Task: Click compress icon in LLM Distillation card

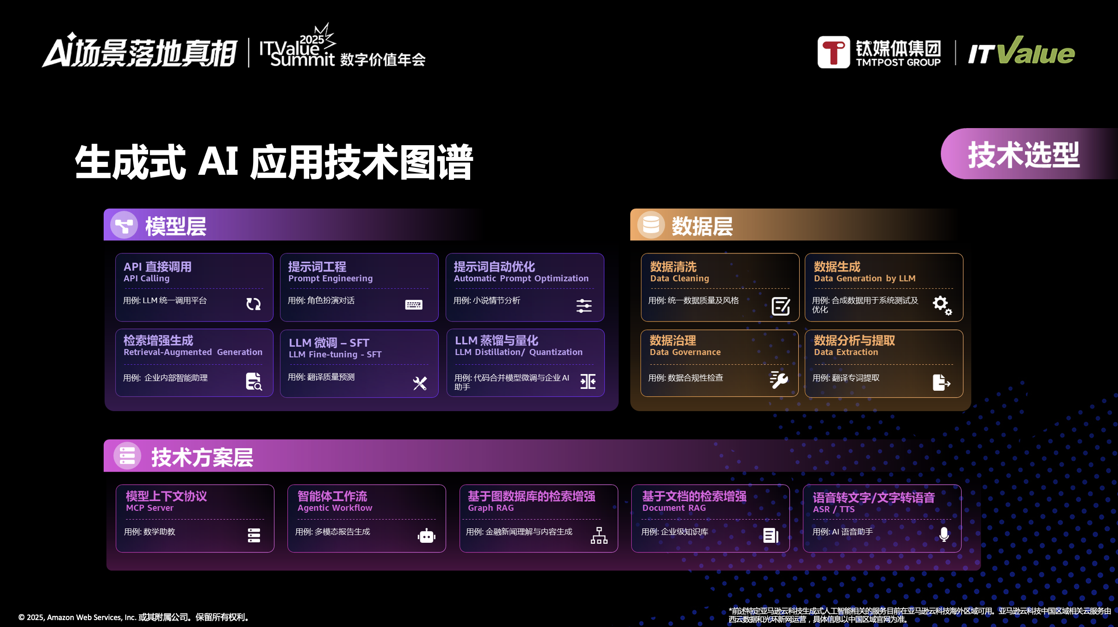Action: 588,381
